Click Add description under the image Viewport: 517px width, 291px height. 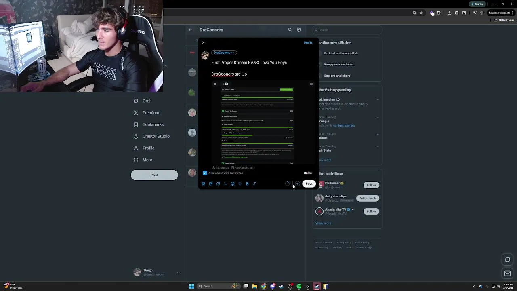242,167
